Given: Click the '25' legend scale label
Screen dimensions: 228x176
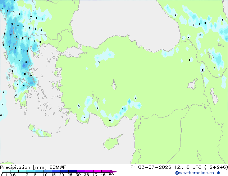Looking at the screenshot, I should [x=70, y=175].
